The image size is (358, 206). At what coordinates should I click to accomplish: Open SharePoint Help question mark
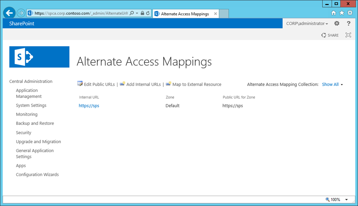pyautogui.click(x=349, y=23)
